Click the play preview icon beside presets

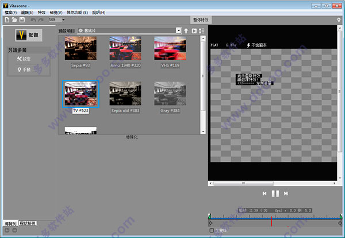coord(194,31)
